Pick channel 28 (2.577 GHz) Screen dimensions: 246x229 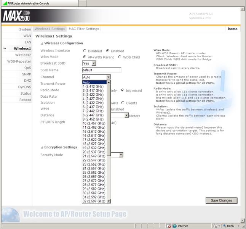[94, 184]
